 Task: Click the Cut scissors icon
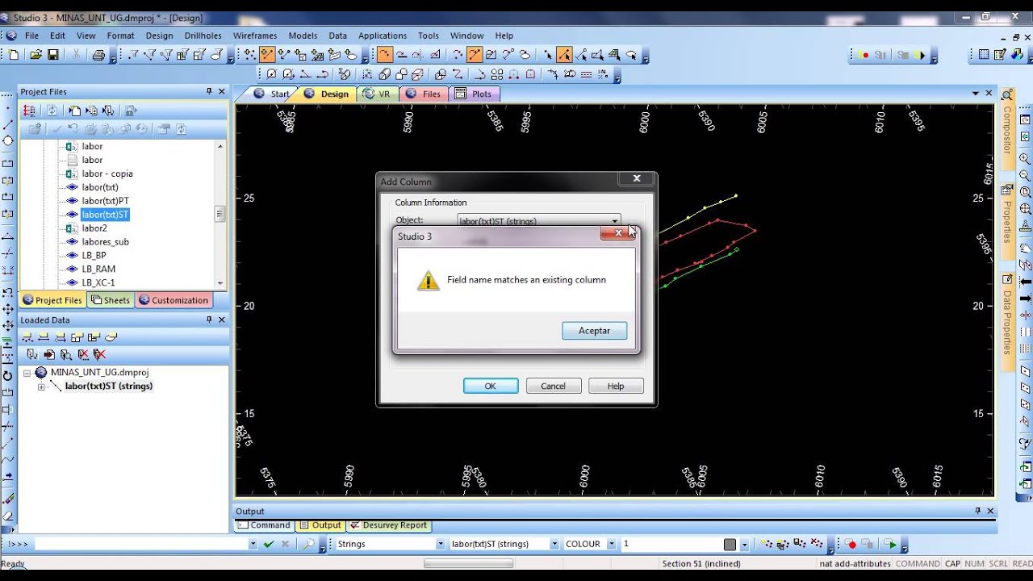76,55
